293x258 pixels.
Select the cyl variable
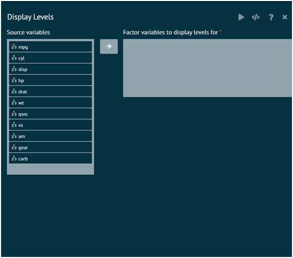point(50,58)
